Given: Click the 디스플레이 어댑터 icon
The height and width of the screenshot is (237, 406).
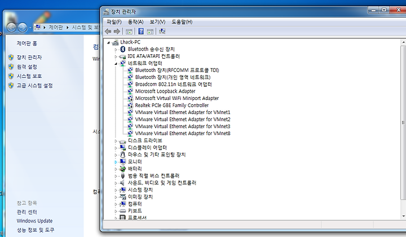Looking at the screenshot, I should [x=123, y=148].
